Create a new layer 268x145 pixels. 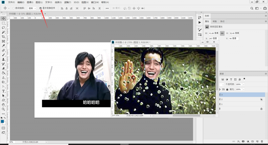pyautogui.click(x=257, y=141)
